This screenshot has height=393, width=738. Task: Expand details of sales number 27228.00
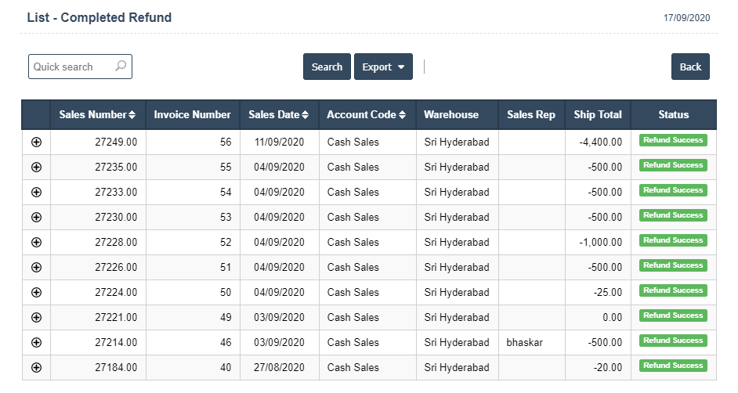36,242
